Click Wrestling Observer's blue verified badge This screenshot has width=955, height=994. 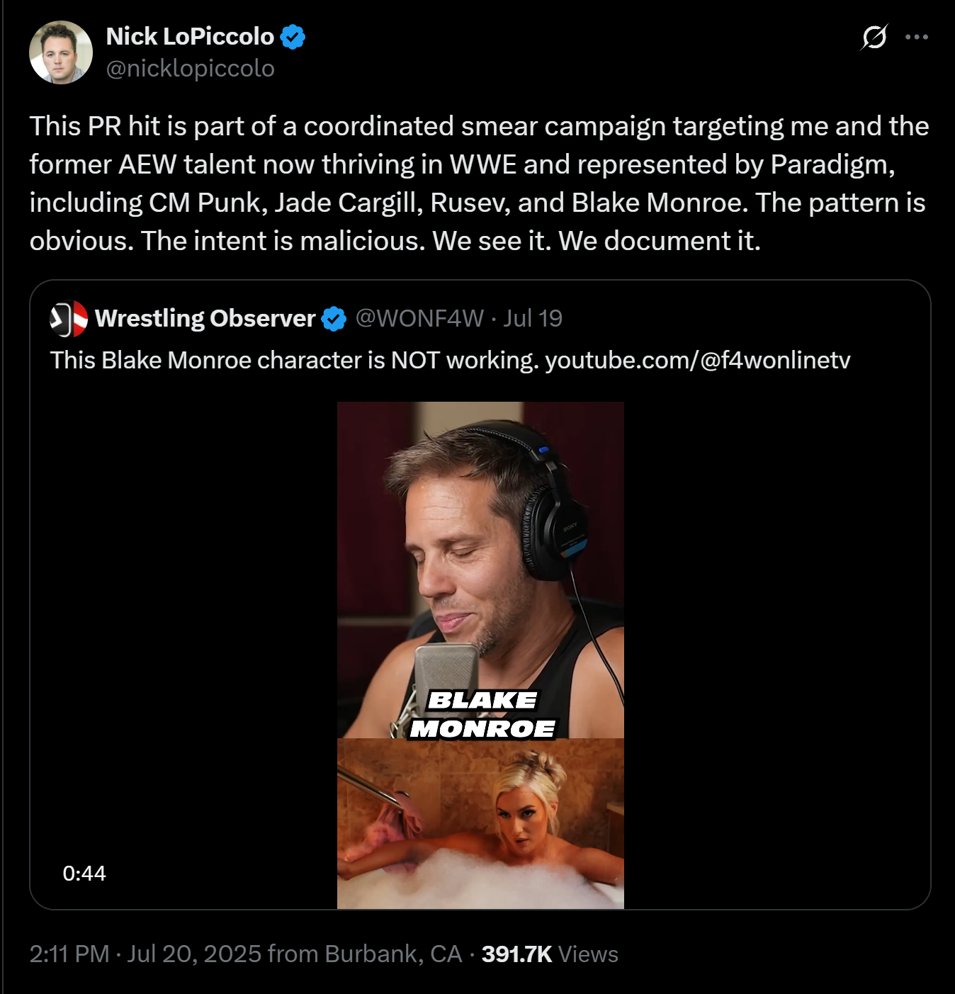(x=334, y=319)
